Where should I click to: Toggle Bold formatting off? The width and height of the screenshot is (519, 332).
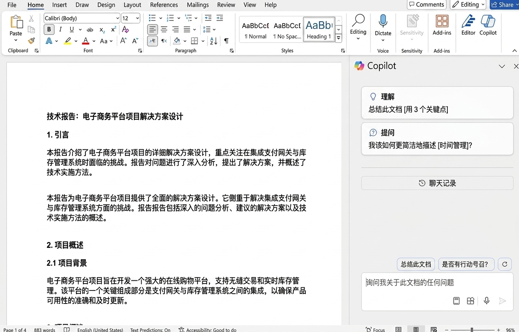(49, 29)
